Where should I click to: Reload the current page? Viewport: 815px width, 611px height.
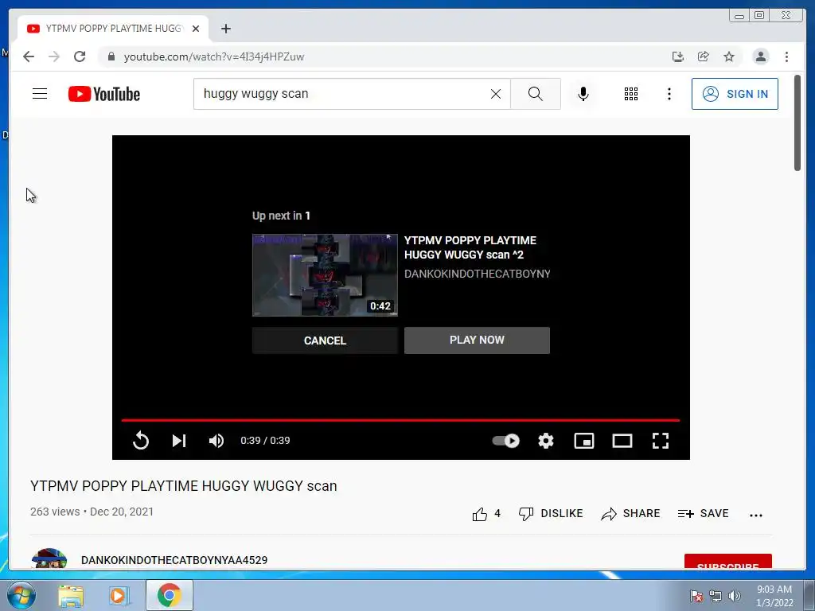point(80,56)
